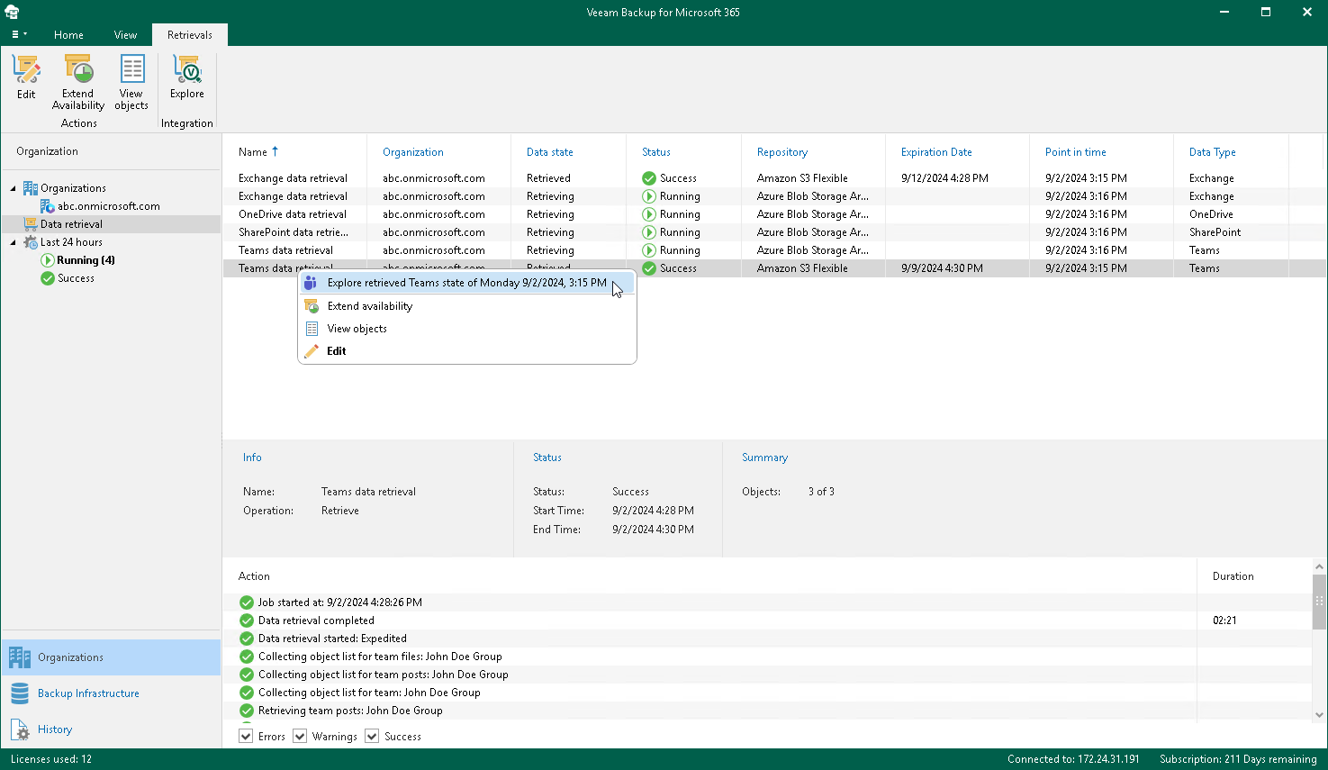Select abc.onmicrosoft.com in the tree
Image resolution: width=1328 pixels, height=770 pixels.
tap(109, 206)
